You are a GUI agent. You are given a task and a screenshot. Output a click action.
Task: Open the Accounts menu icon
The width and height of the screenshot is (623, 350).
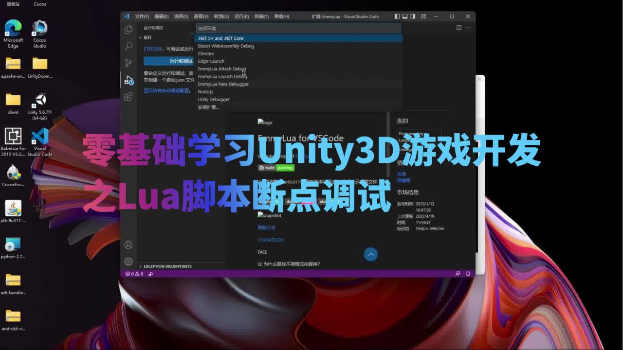128,245
